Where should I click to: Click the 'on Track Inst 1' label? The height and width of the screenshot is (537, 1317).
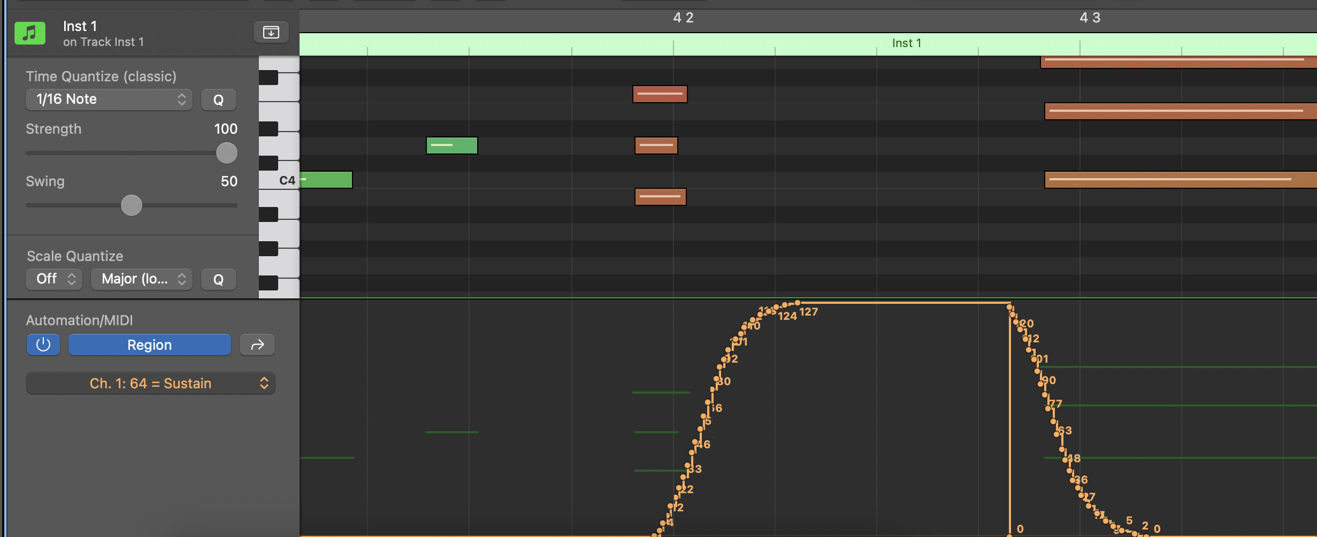[x=103, y=42]
